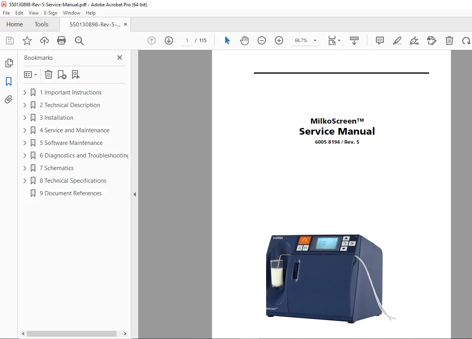Open the zoom level dropdown arrow
472x339 pixels.
(315, 40)
